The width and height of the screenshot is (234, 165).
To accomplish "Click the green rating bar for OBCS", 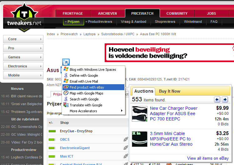I will (x=52, y=139).
